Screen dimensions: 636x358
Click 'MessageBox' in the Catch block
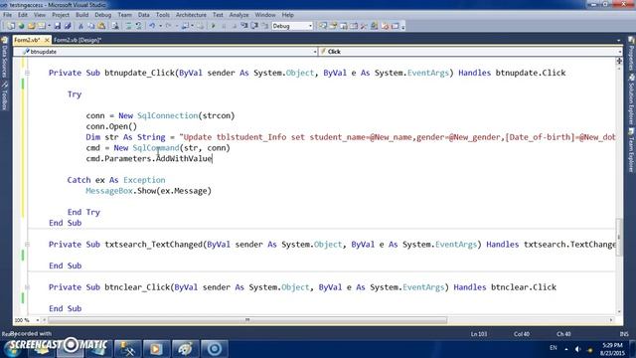pyautogui.click(x=108, y=191)
